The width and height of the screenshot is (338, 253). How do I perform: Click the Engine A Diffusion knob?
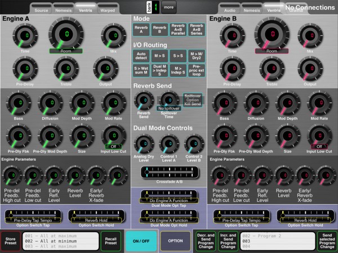(x=50, y=103)
